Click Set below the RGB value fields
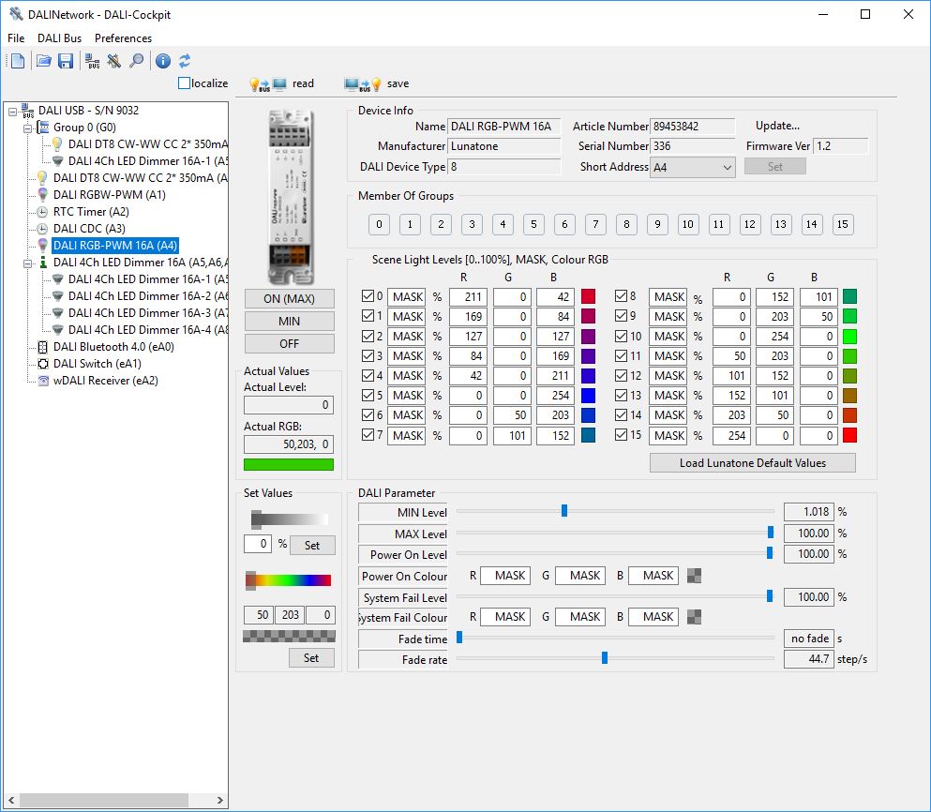Viewport: 931px width, 812px height. tap(311, 657)
